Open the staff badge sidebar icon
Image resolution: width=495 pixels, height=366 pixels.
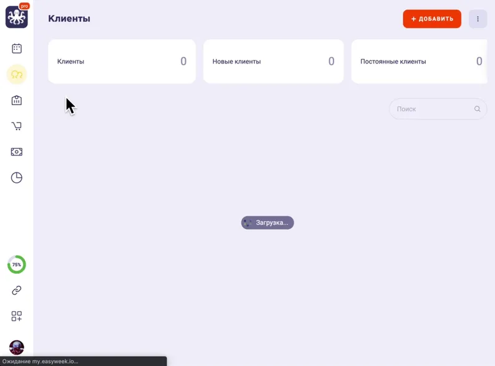coord(17,100)
